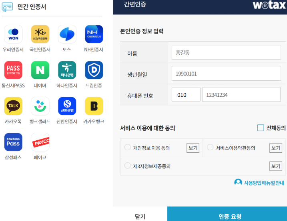Screen dimensions: 287x221
Task: Click the 드림인증 label
Action: [x=94, y=86]
